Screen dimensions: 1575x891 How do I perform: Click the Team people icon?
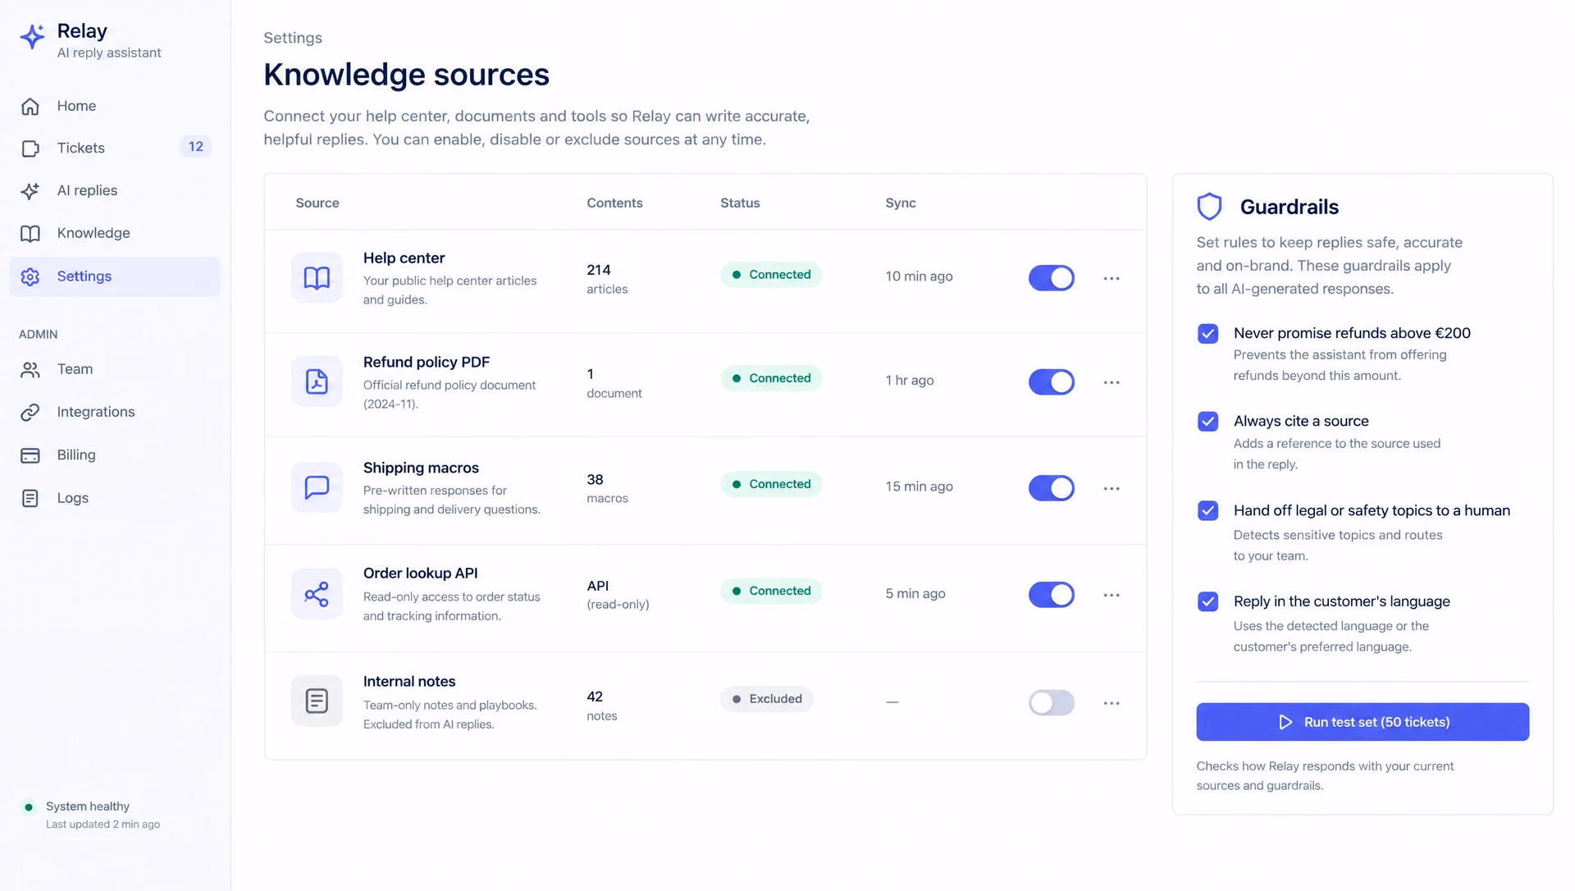30,370
